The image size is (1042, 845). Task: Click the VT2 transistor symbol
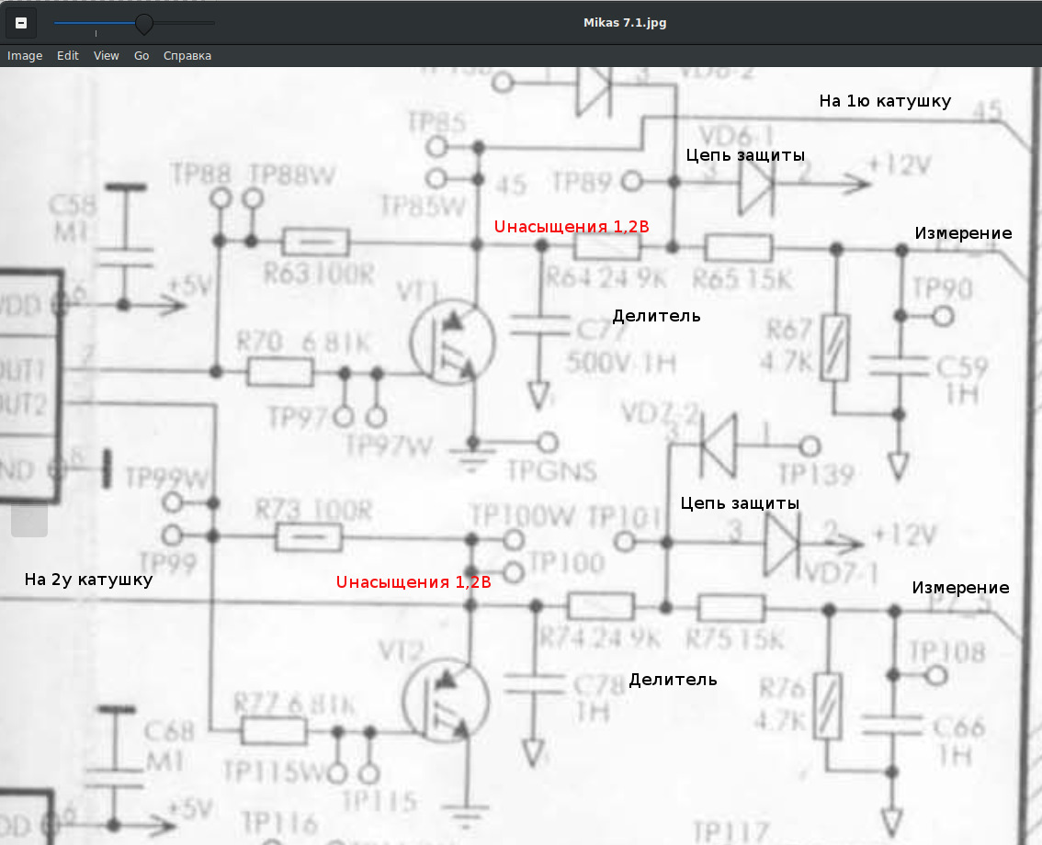(x=447, y=699)
